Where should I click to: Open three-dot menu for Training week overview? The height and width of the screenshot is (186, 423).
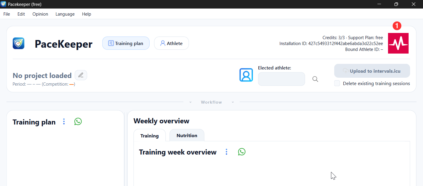pos(226,152)
